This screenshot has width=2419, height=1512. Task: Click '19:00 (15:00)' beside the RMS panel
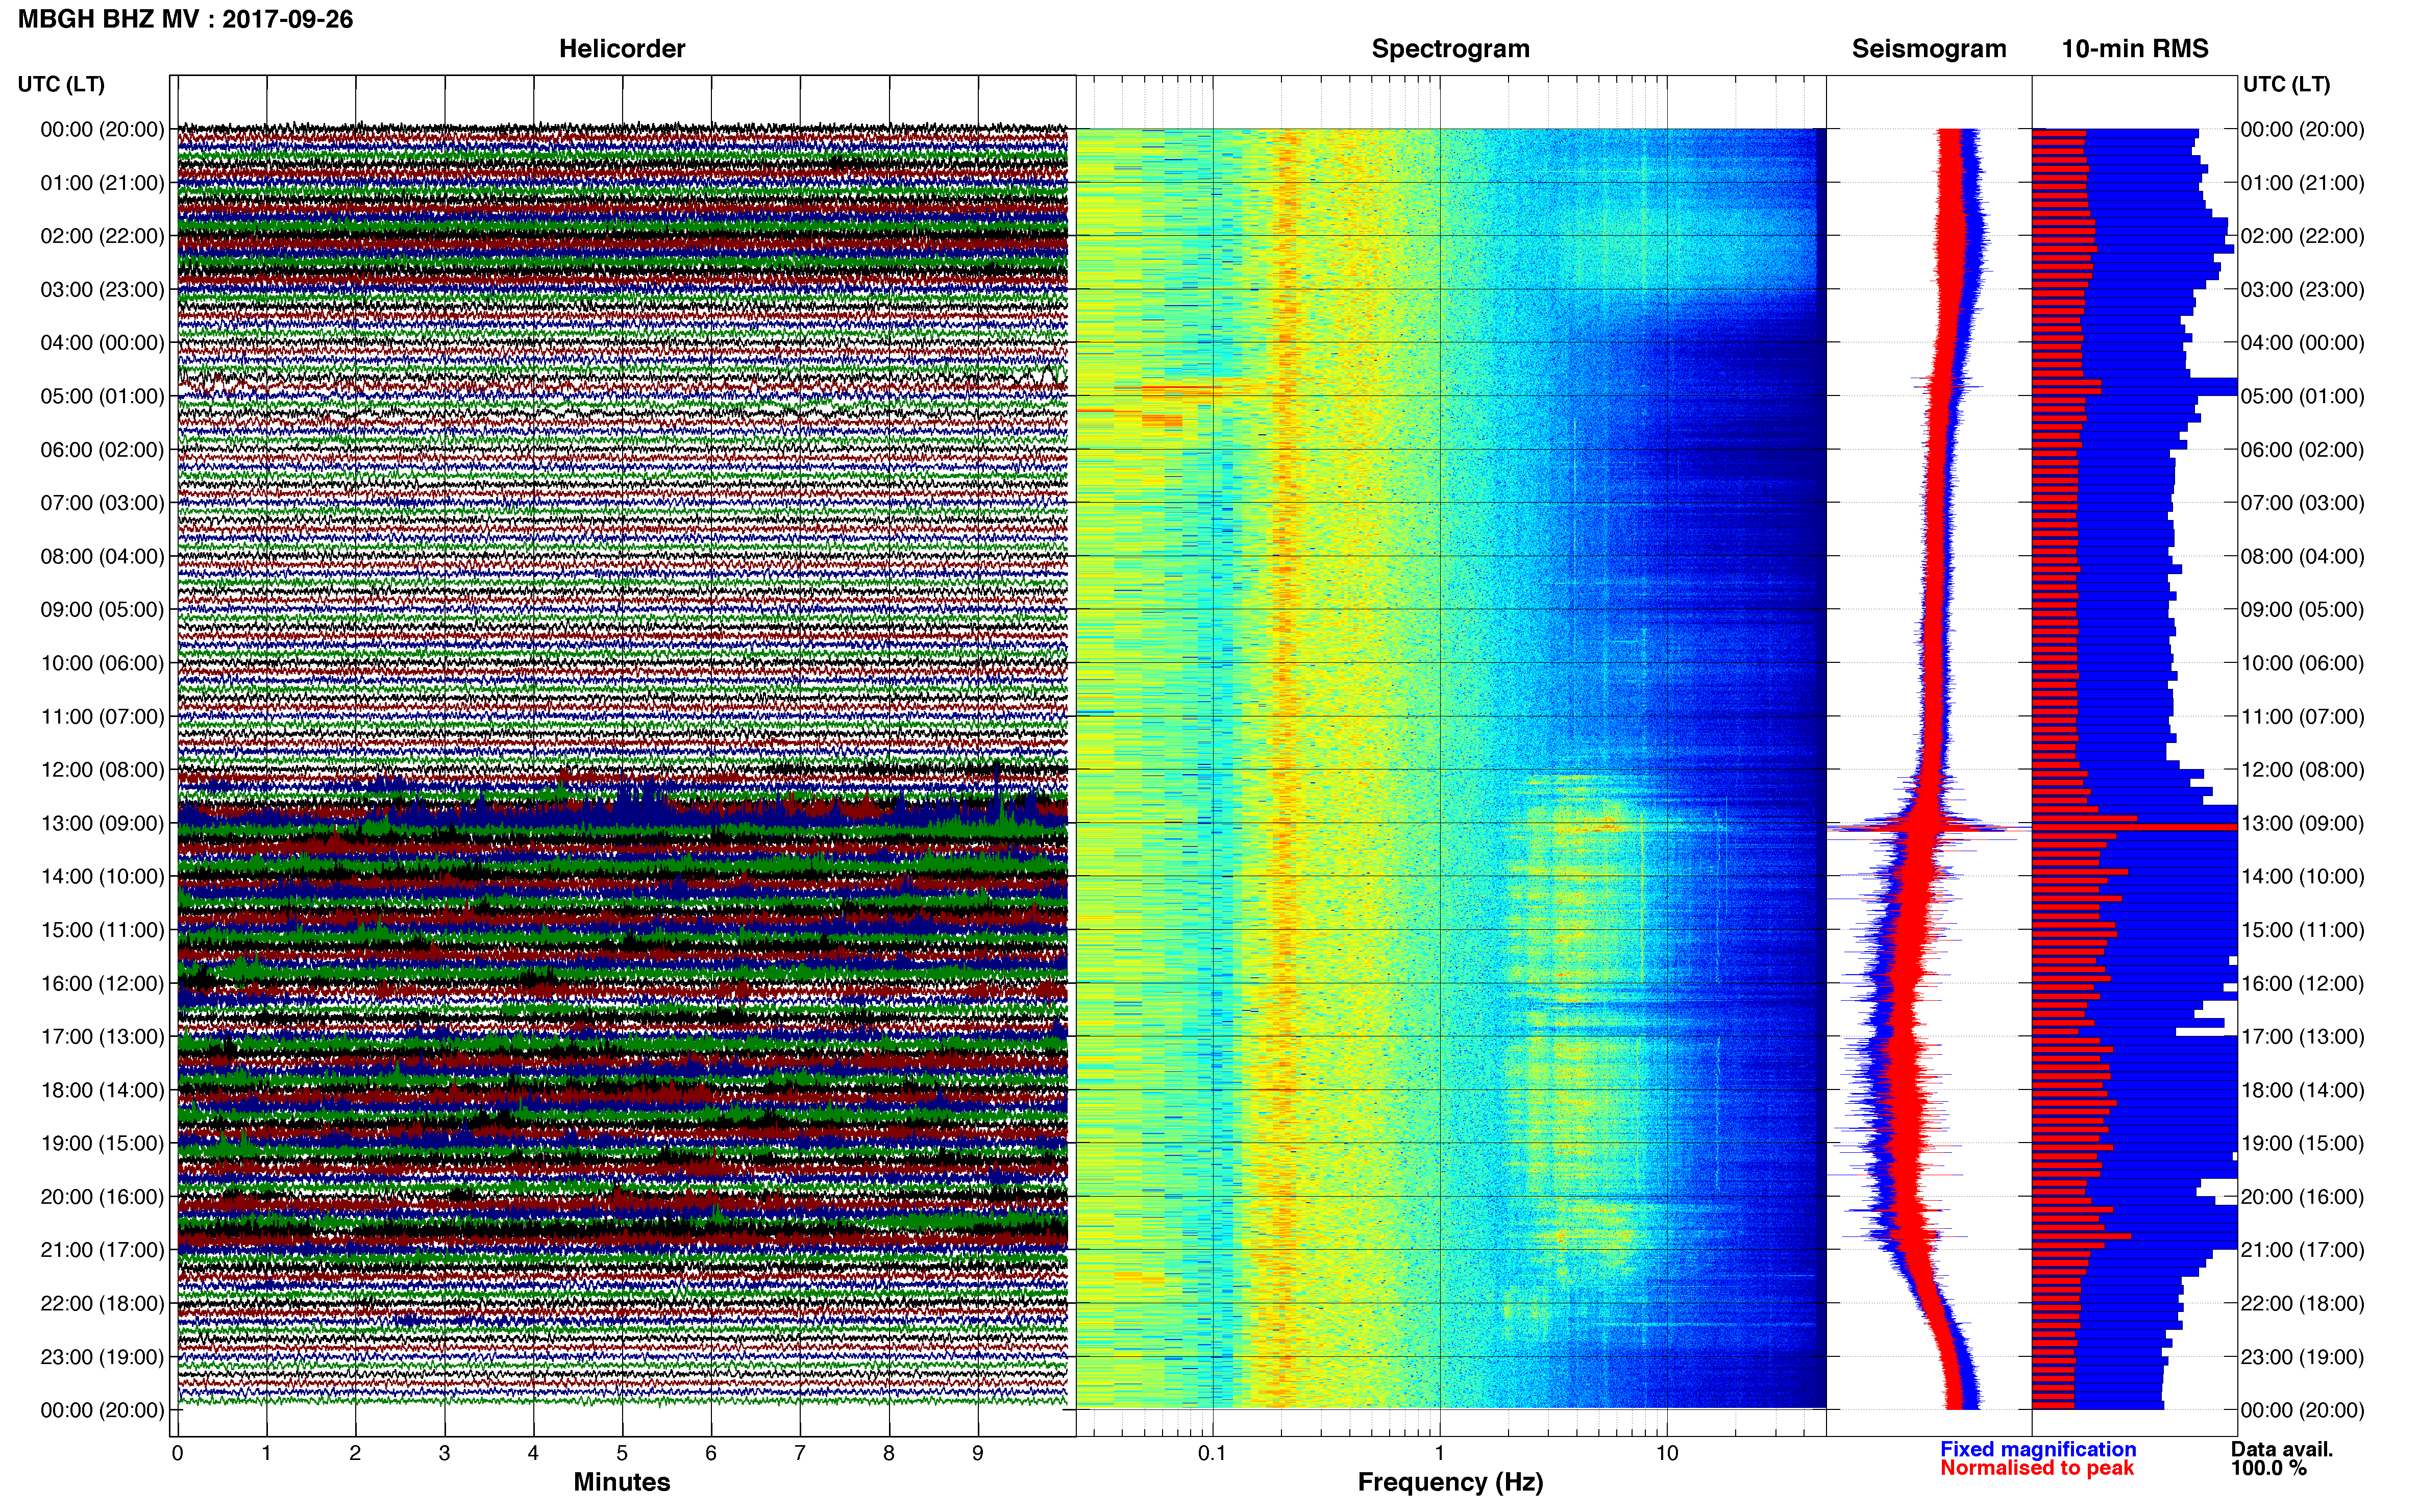(2302, 1143)
